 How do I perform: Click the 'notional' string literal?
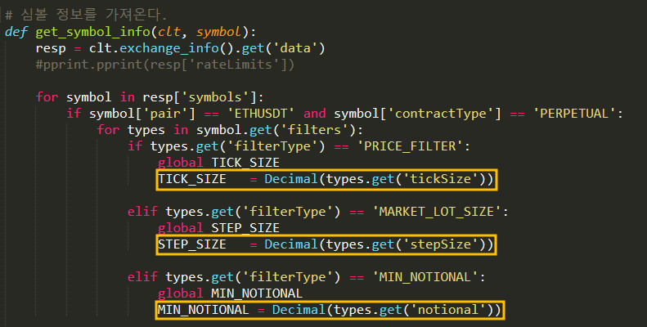[x=448, y=310]
